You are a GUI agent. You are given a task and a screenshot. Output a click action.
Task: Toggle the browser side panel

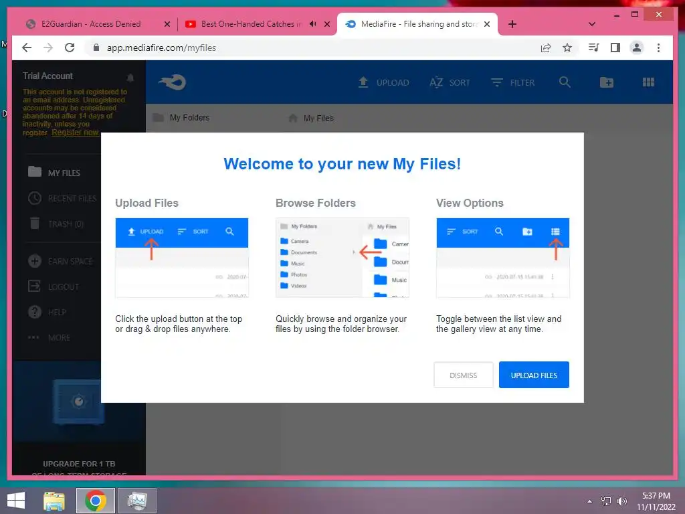[x=615, y=48]
